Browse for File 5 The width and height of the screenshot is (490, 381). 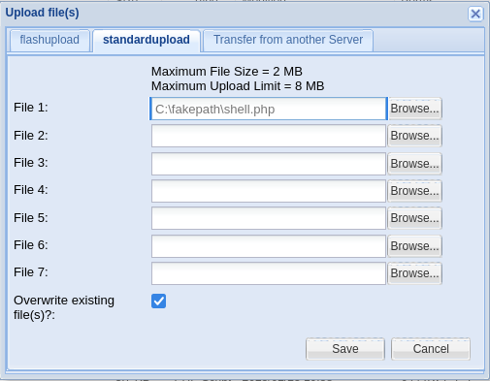pos(414,218)
